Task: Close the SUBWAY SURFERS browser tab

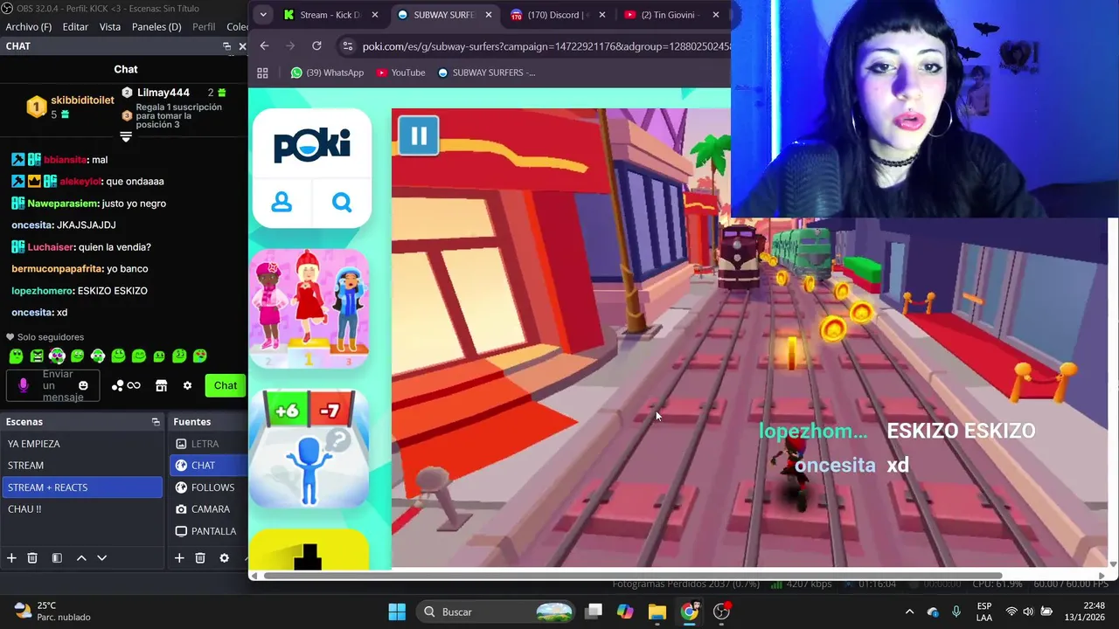Action: click(x=489, y=15)
